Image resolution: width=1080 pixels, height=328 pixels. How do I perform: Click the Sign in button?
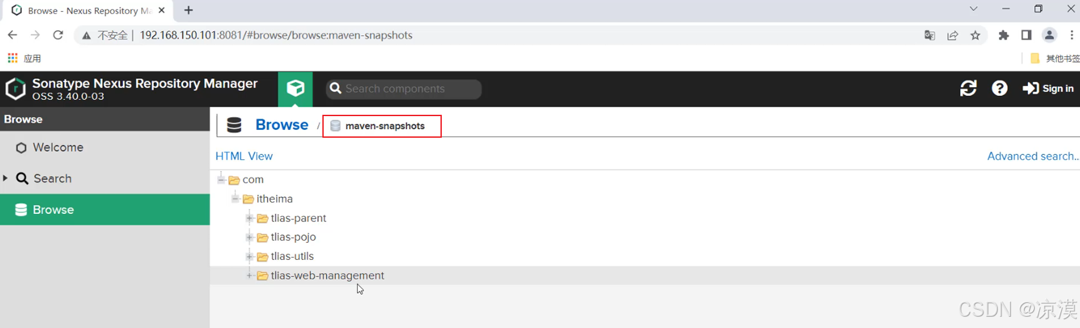point(1048,88)
